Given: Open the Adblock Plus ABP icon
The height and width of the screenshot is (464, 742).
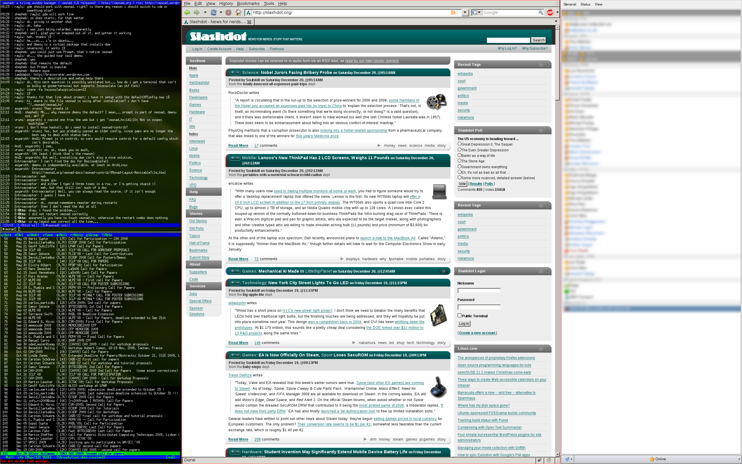Looking at the screenshot, I should [x=550, y=12].
